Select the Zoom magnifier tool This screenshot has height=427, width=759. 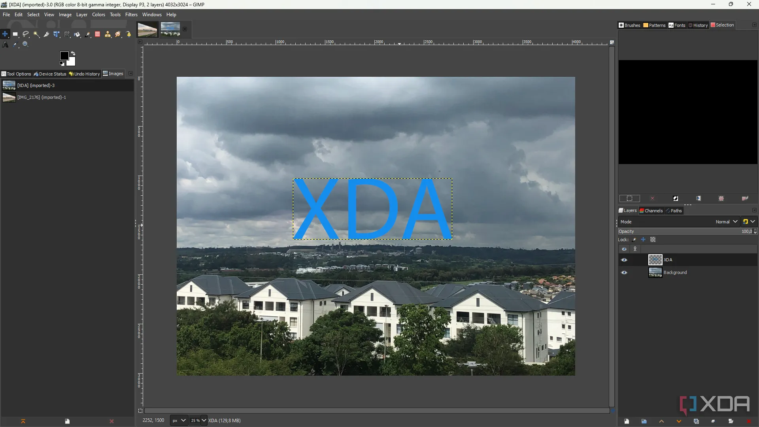(x=26, y=45)
